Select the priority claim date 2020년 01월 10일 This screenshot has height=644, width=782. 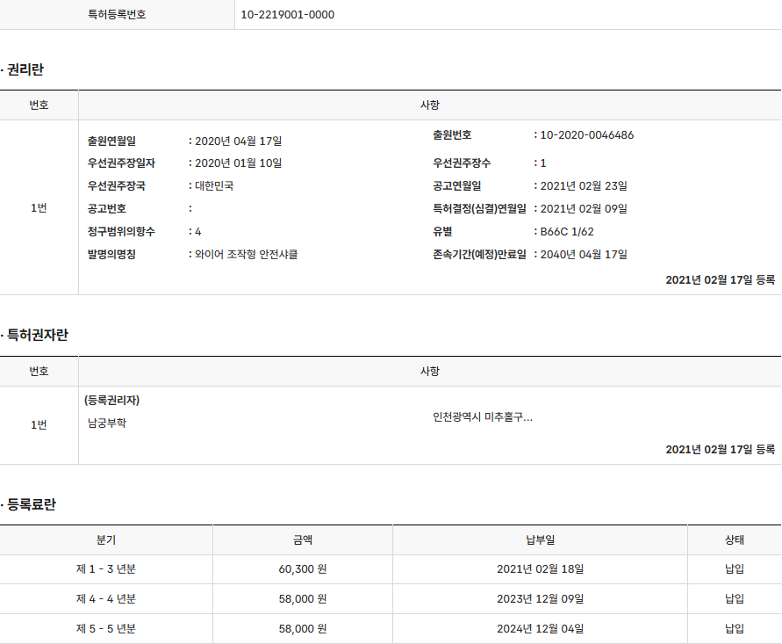238,163
